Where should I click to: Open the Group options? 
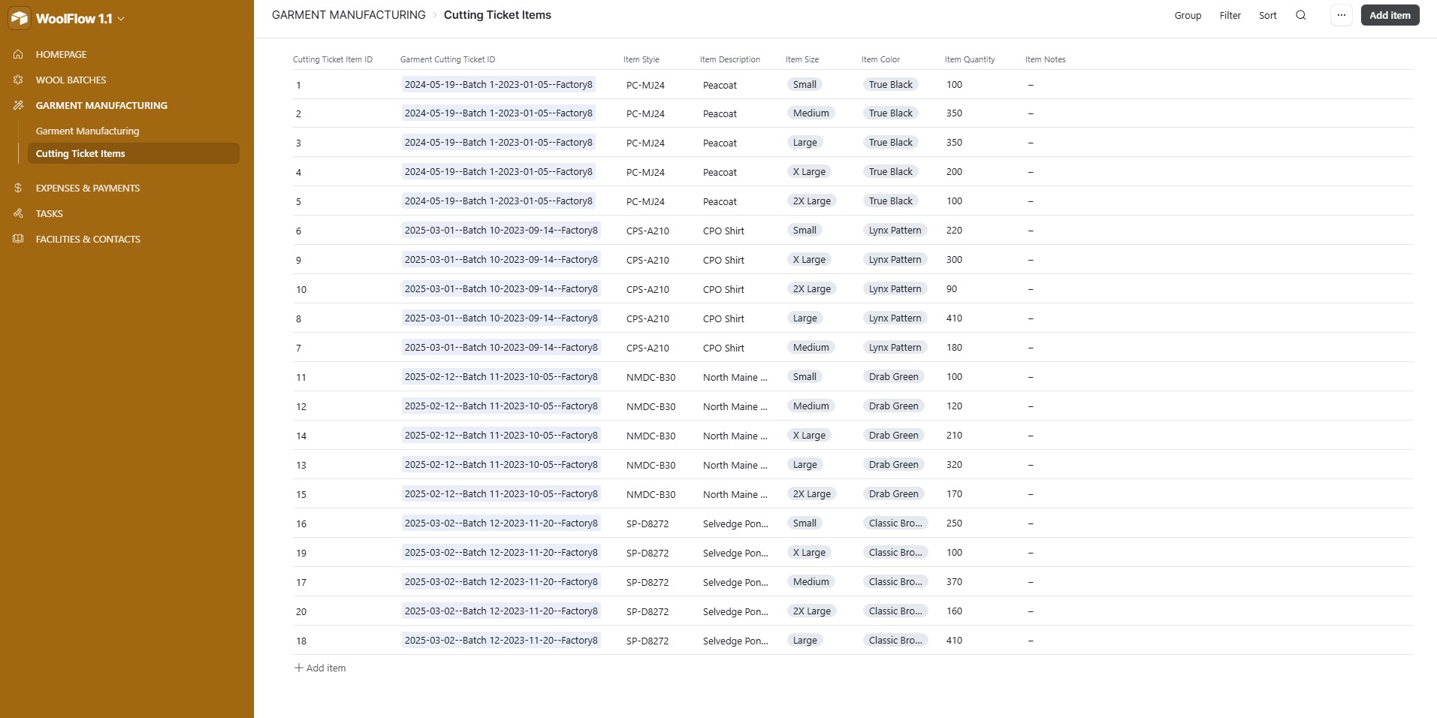tap(1188, 15)
